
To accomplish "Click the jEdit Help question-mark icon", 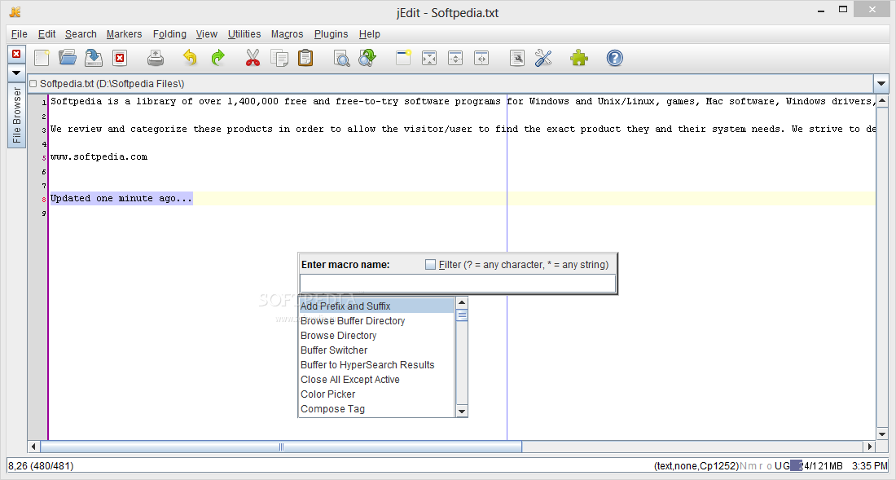I will tap(615, 58).
